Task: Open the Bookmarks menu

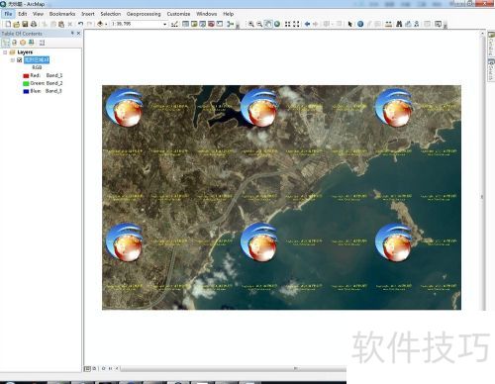Action: tap(62, 14)
